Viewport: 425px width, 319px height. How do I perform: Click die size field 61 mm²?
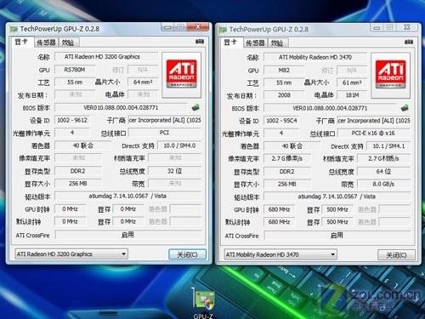[x=352, y=83]
